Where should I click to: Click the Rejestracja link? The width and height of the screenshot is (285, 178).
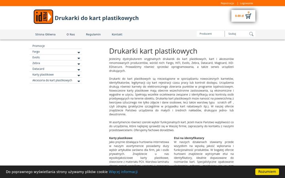[227, 3]
